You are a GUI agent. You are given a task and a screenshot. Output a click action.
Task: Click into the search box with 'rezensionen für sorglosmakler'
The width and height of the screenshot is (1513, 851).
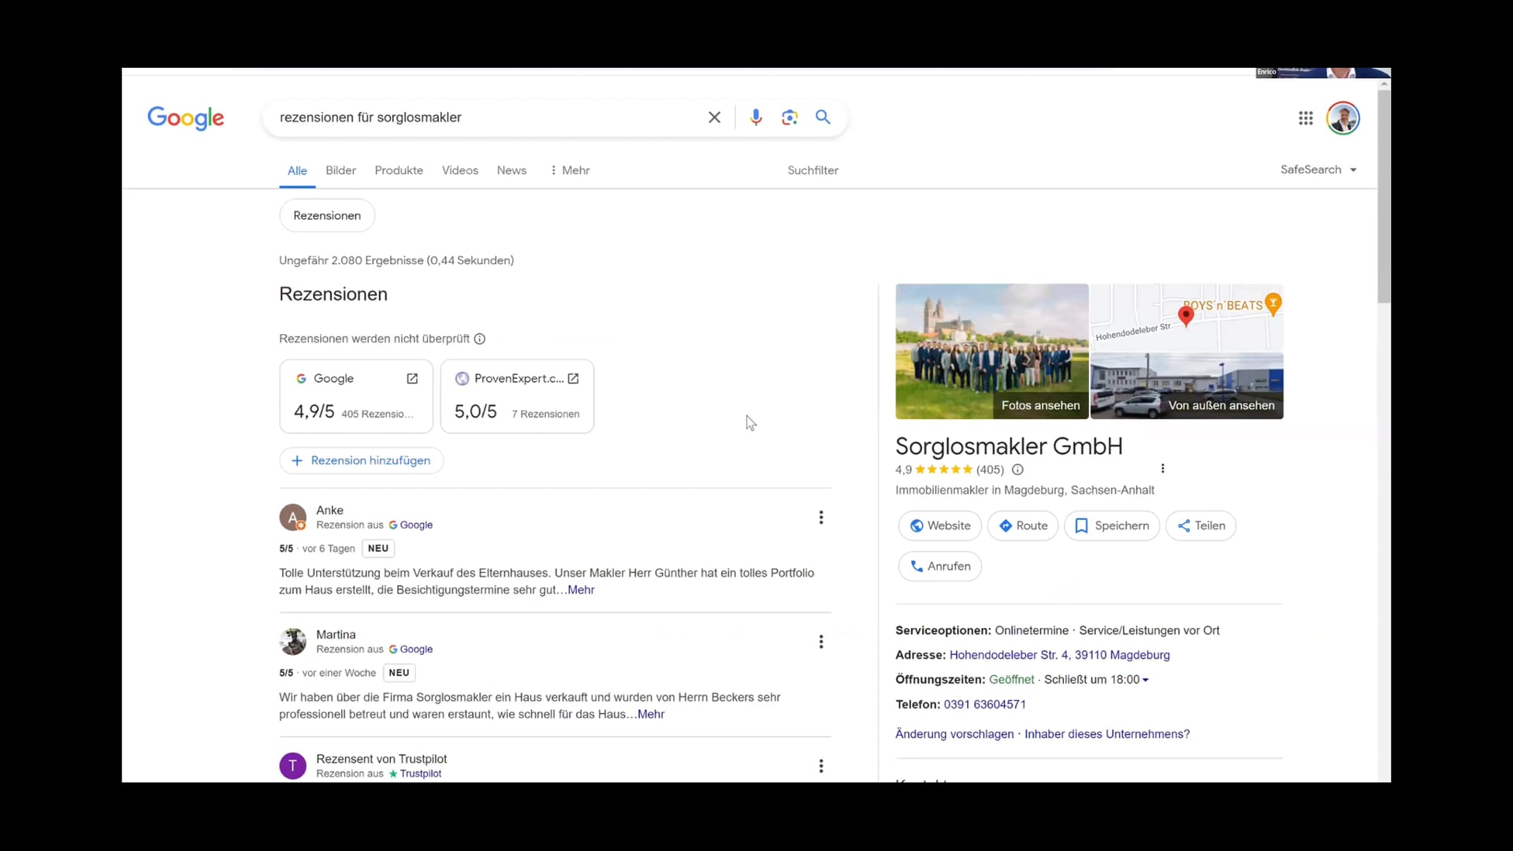(485, 117)
